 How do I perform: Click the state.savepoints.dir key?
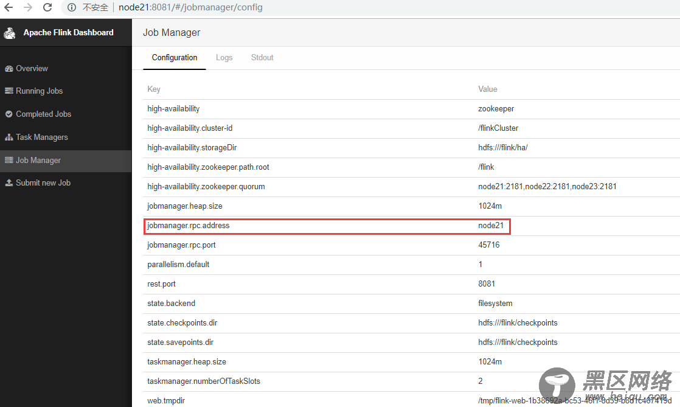click(181, 343)
